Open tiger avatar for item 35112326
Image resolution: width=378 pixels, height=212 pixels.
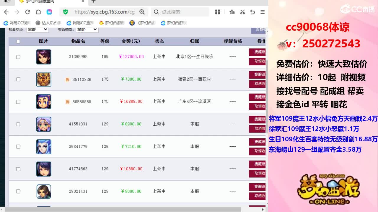coord(44,79)
